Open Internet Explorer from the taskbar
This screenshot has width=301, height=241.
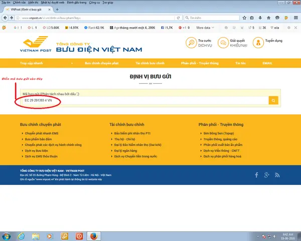tap(21, 236)
